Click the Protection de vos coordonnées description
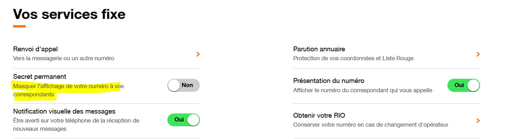This screenshot has width=508, height=139. (353, 58)
